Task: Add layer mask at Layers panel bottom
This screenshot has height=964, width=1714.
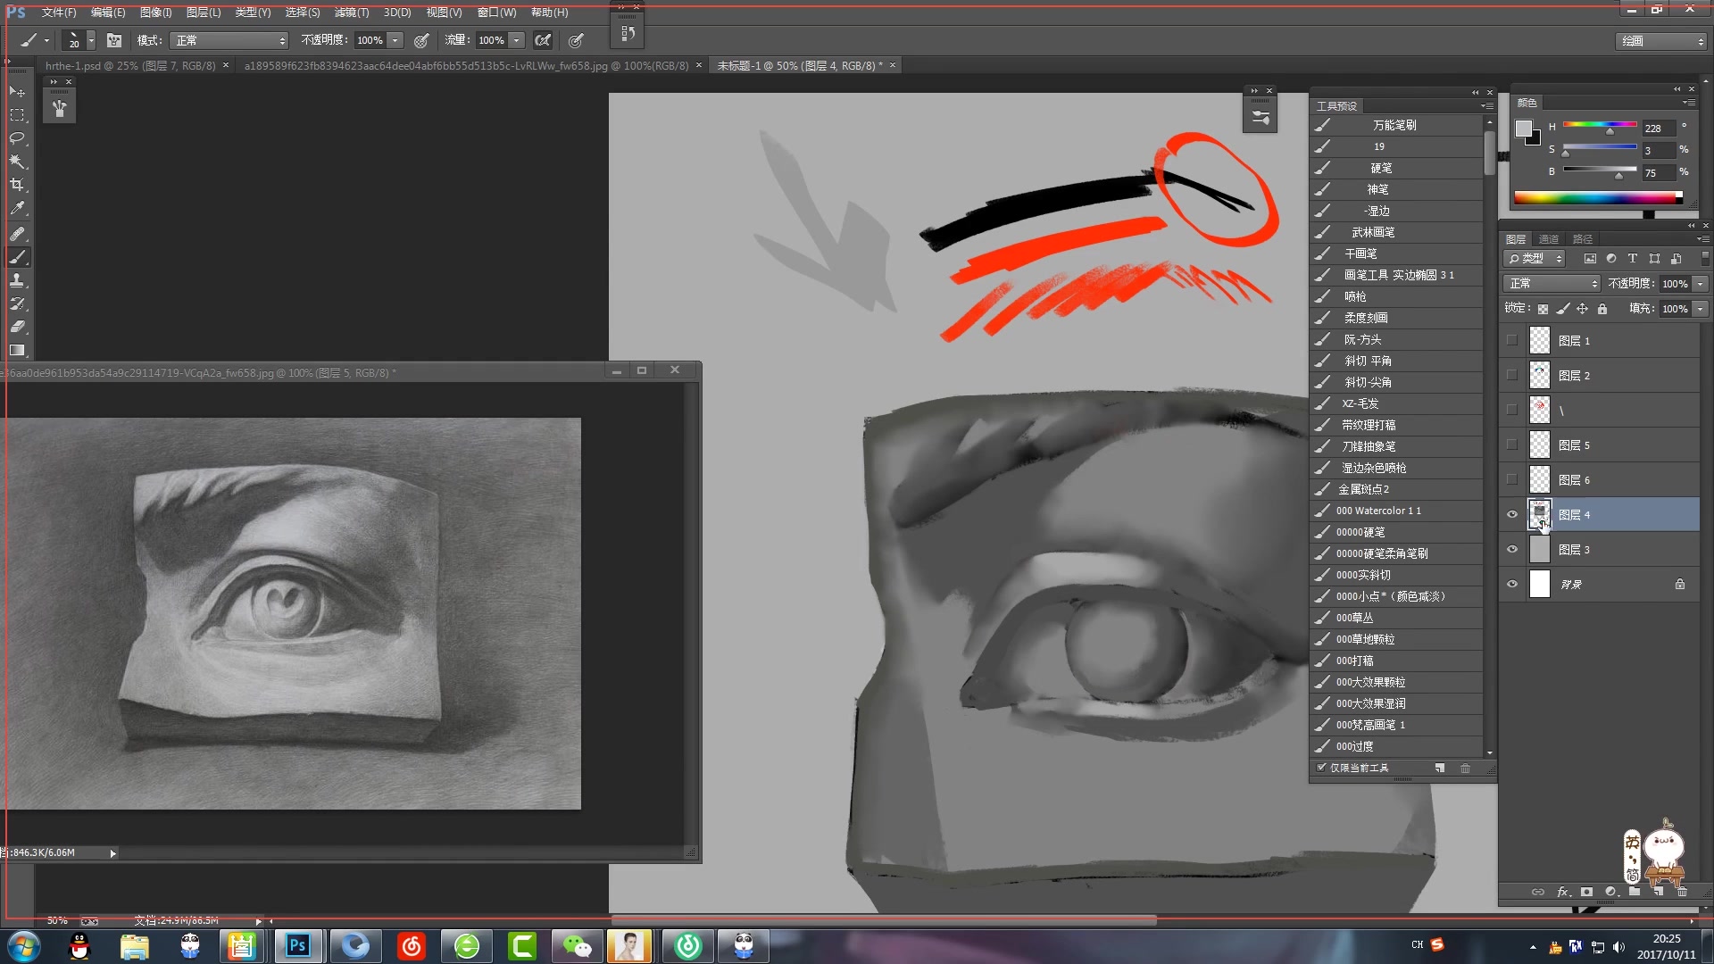Action: (x=1586, y=892)
